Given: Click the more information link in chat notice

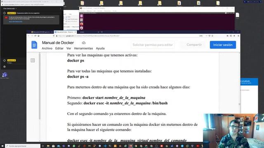Looking at the screenshot, I should (16, 22).
